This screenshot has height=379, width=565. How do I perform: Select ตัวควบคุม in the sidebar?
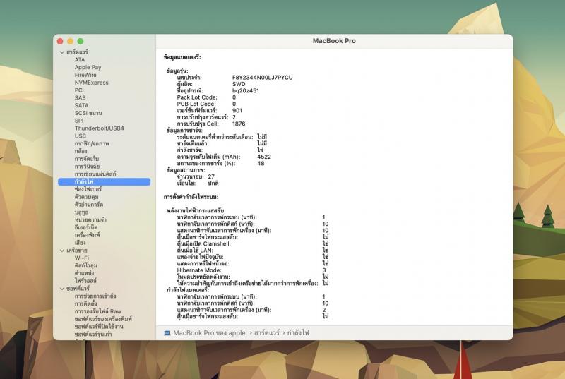click(x=86, y=197)
